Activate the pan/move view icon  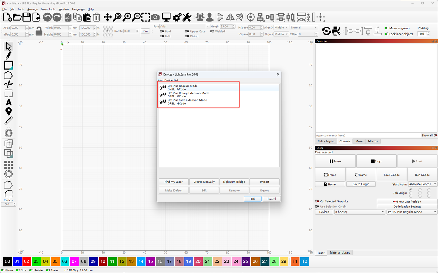click(x=107, y=17)
